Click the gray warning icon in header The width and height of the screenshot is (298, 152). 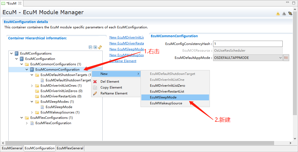click(x=284, y=14)
